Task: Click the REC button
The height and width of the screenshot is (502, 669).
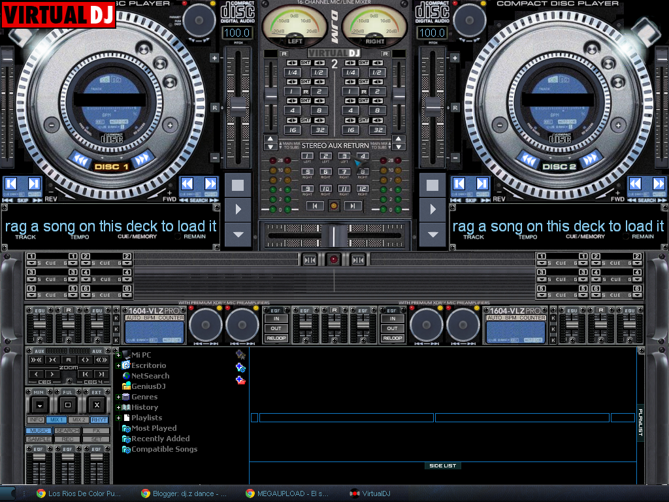Action: pyautogui.click(x=66, y=439)
